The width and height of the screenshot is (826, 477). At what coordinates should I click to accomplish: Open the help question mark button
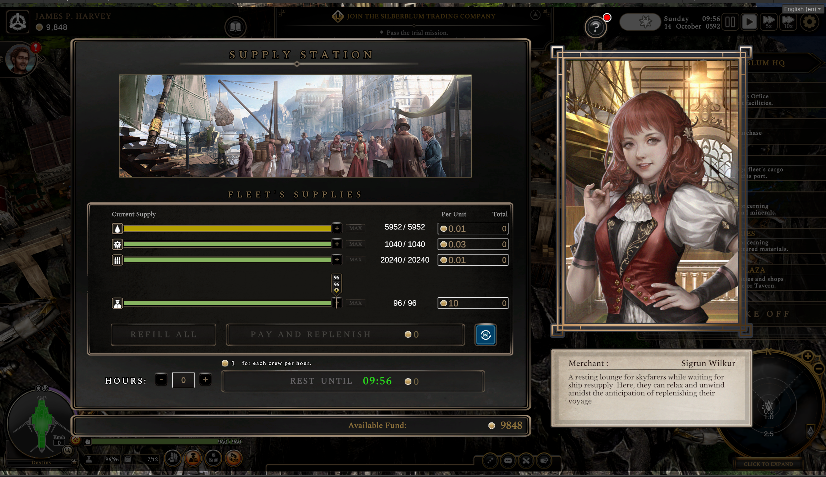(x=595, y=27)
